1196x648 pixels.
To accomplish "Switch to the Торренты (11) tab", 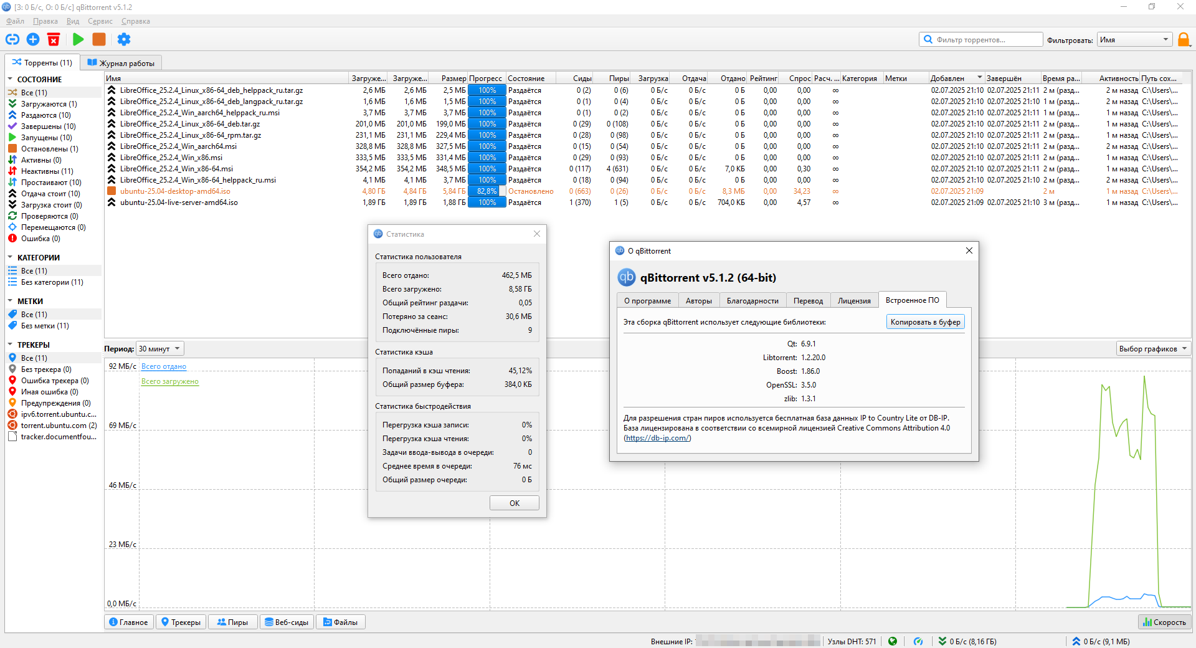I will [42, 62].
